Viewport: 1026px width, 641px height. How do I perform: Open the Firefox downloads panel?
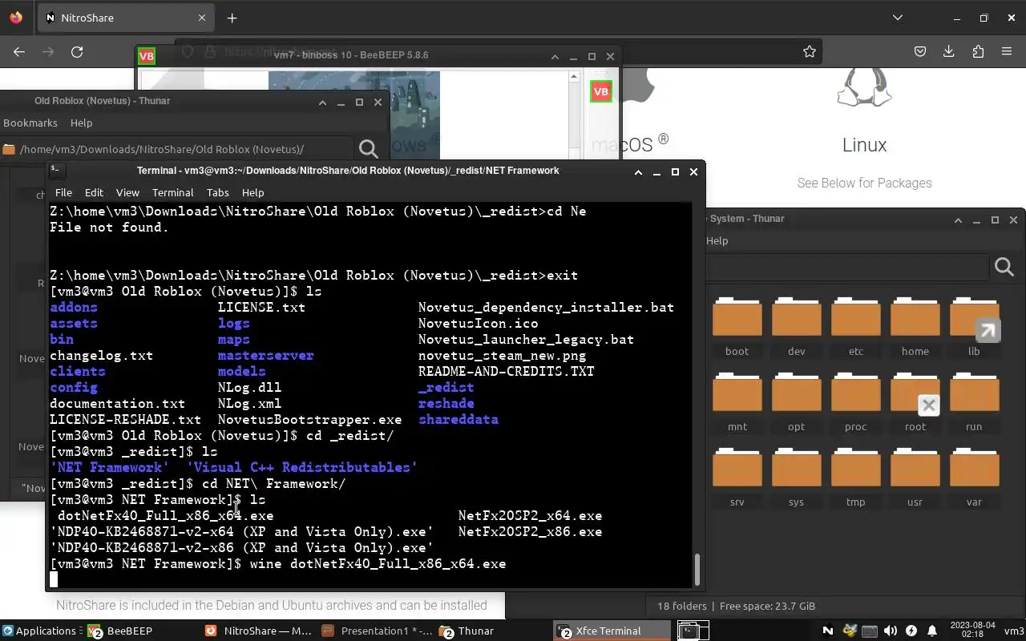coord(949,52)
